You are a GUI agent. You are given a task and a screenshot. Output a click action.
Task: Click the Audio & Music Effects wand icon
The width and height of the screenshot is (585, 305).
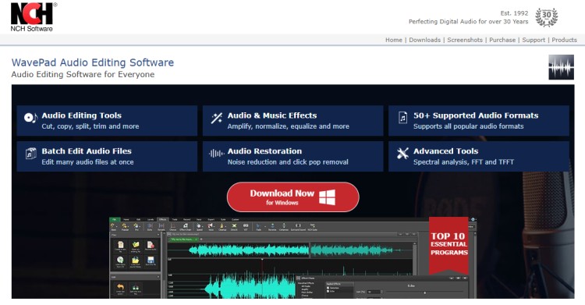pos(216,118)
